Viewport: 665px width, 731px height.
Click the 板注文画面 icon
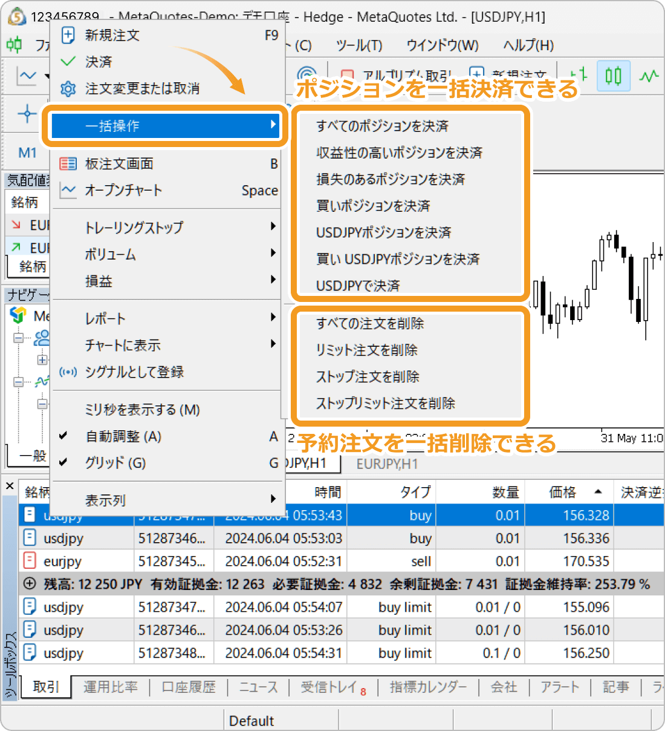pyautogui.click(x=68, y=163)
